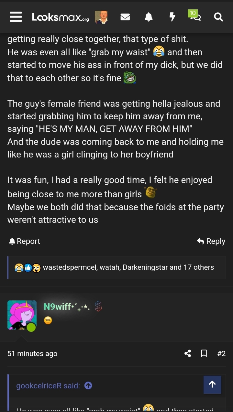Bookmark post #2
This screenshot has height=412, width=233.
[x=204, y=353]
